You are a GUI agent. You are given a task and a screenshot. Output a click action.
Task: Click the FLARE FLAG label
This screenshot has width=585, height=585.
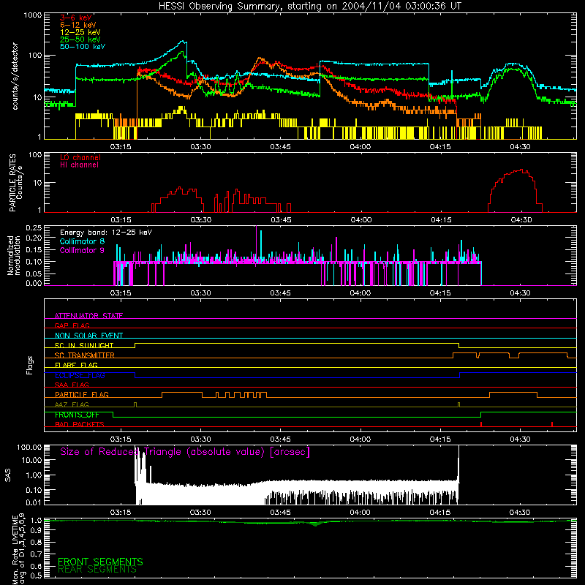point(76,365)
